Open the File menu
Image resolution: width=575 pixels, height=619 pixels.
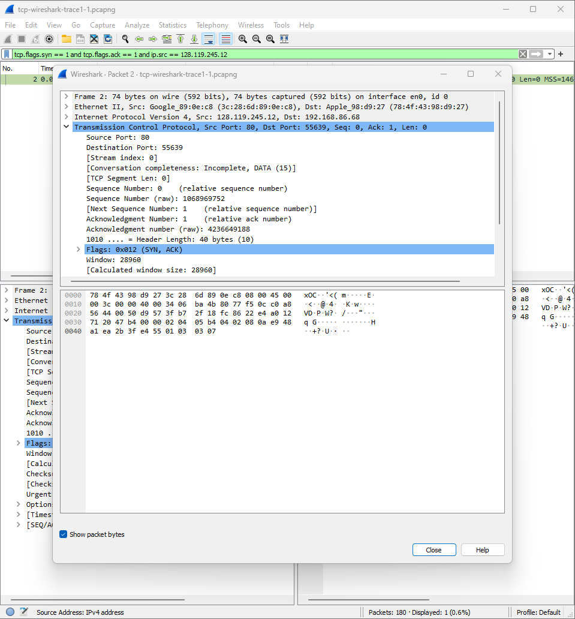point(10,25)
